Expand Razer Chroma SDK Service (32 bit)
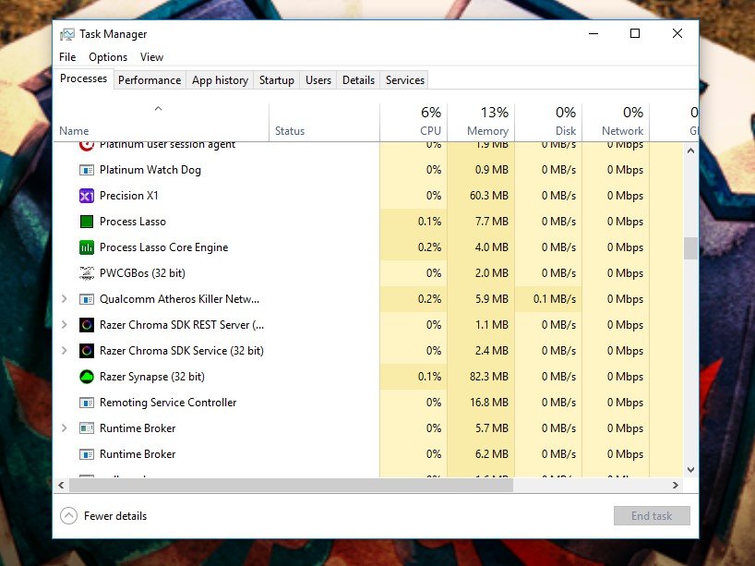This screenshot has height=566, width=755. pyautogui.click(x=64, y=351)
